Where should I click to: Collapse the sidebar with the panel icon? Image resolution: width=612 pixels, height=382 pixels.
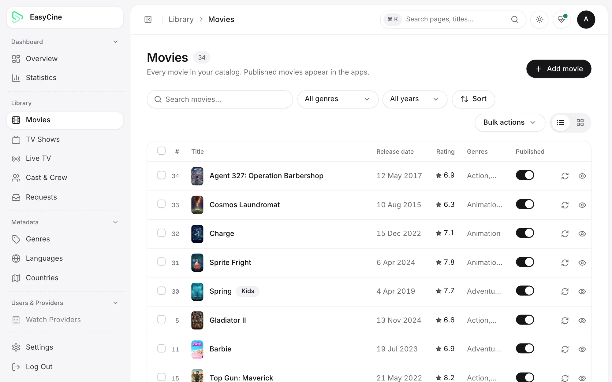[x=148, y=20]
